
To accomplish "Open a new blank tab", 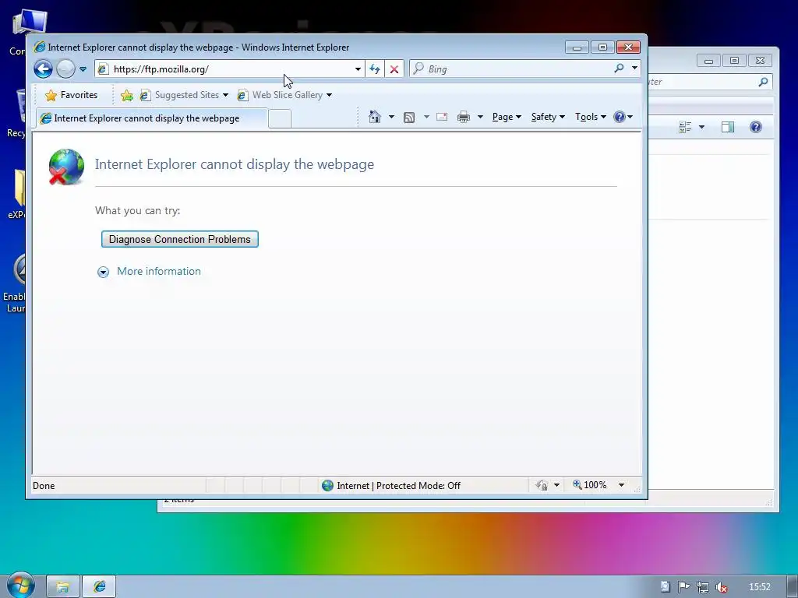I will pos(280,119).
